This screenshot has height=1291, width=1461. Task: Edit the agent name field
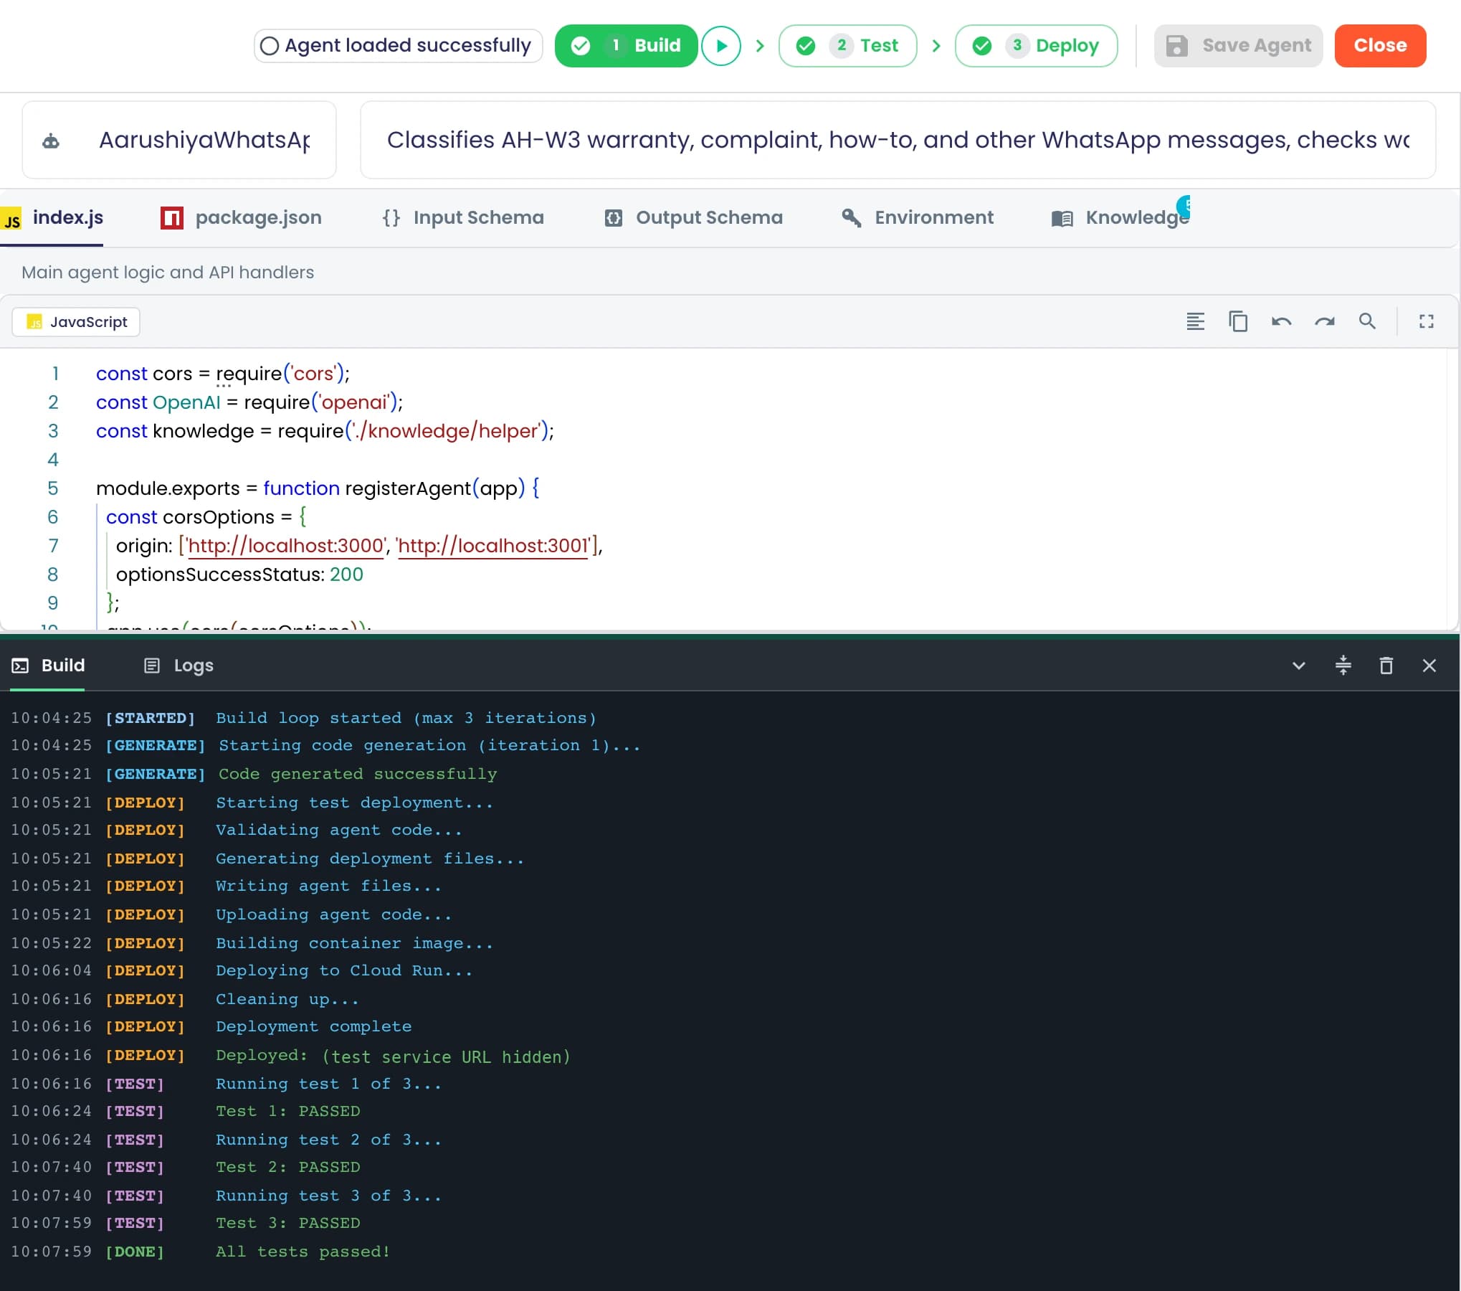point(179,140)
